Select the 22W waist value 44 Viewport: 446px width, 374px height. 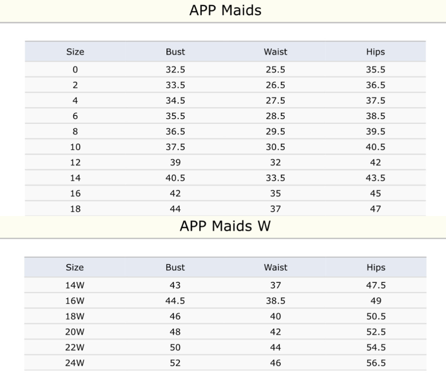[x=275, y=348]
